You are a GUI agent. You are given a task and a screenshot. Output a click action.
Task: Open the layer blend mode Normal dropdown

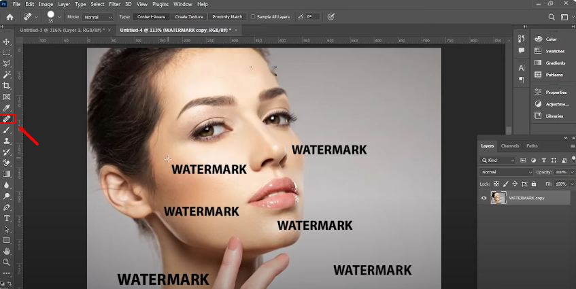[506, 172]
